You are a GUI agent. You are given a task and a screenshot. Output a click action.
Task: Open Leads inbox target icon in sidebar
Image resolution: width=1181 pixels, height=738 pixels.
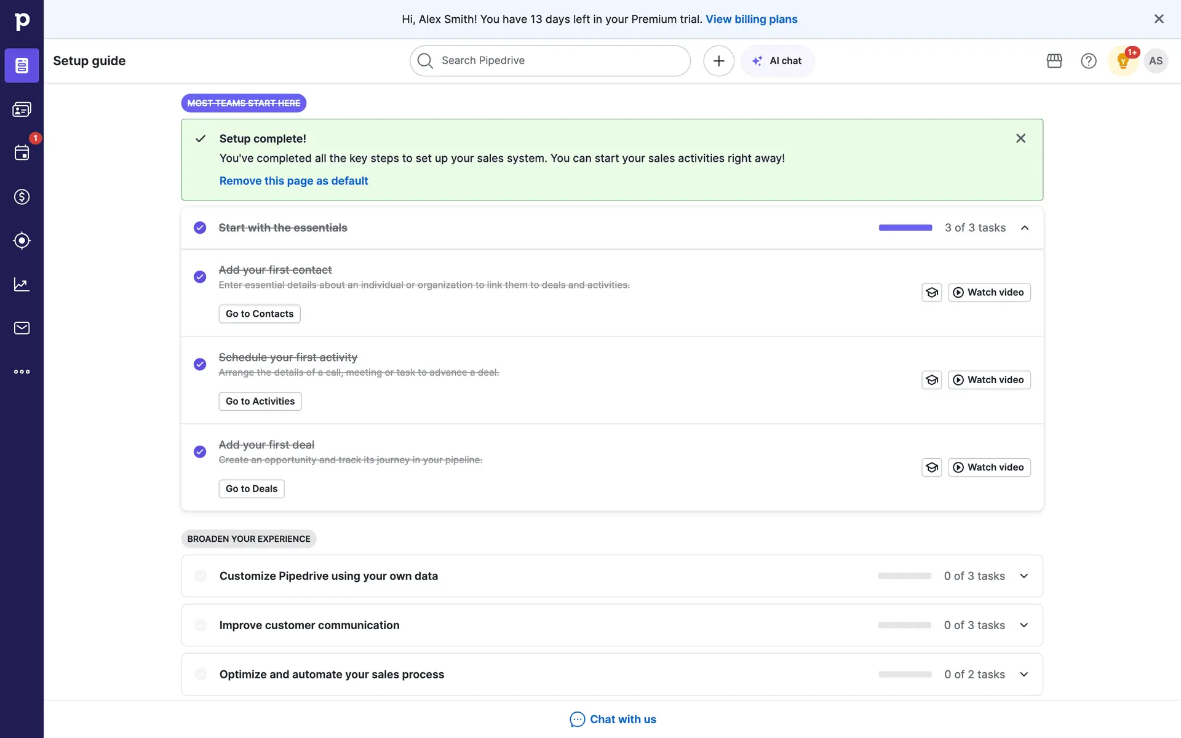22,240
